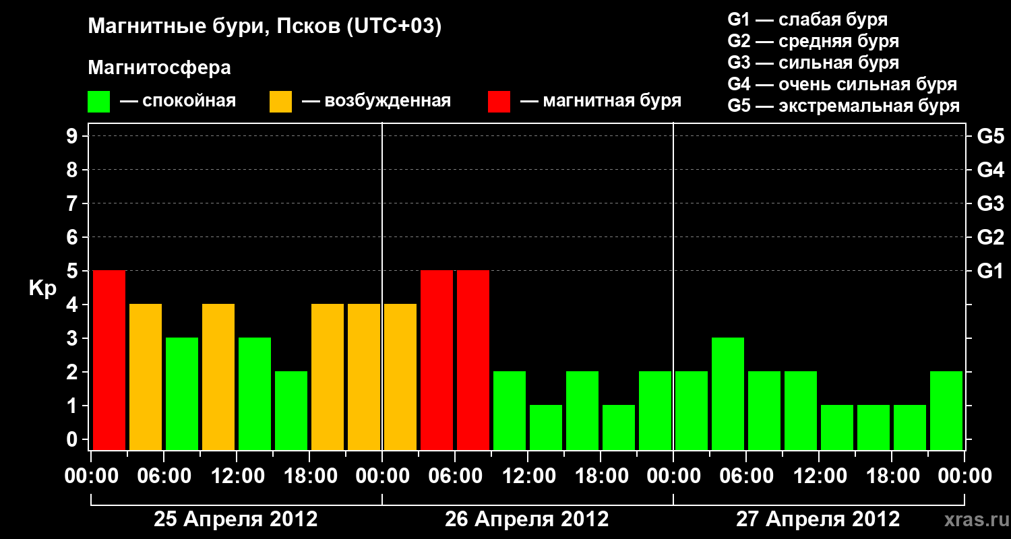Click legend line 'G4 — очень сильная буря'
Viewport: 1011px width, 539px height.
[x=842, y=84]
